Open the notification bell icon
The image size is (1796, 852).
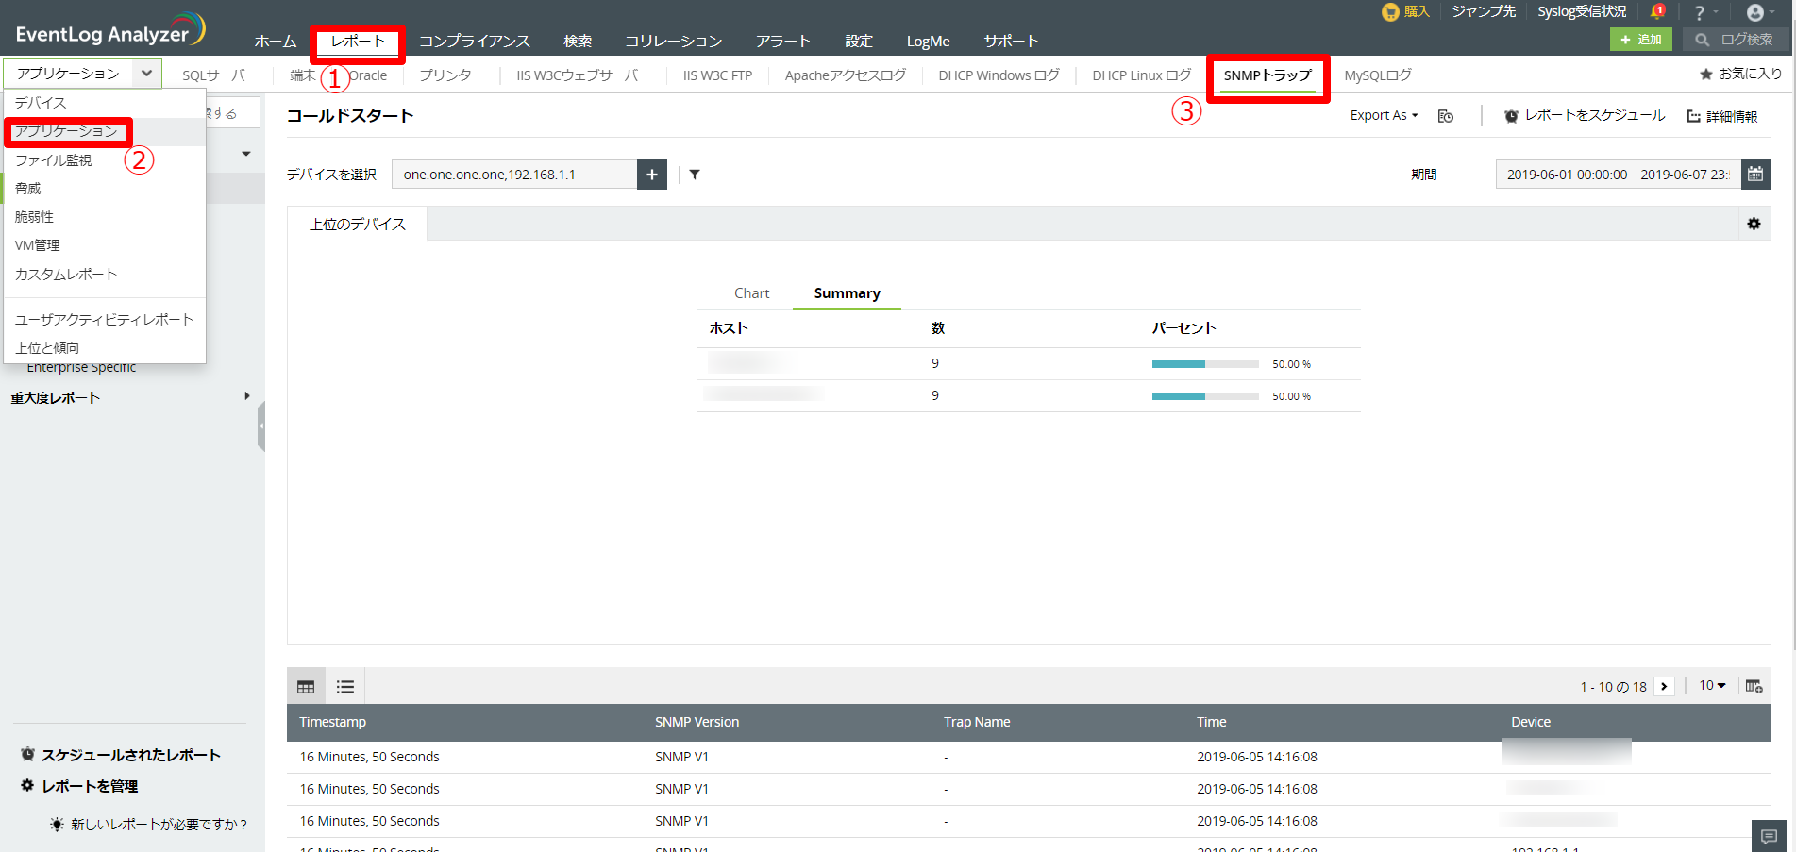[1656, 12]
